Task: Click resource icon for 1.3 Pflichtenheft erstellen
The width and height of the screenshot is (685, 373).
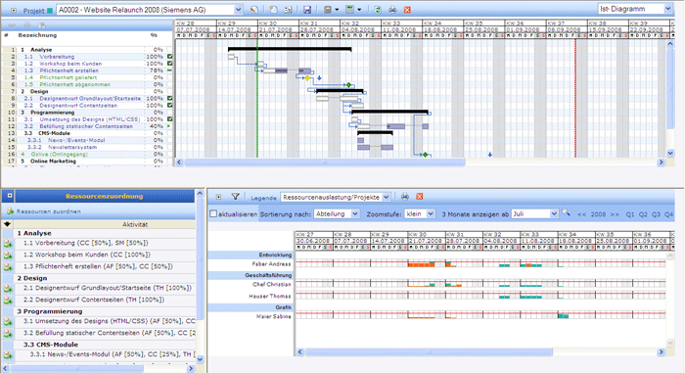Action: coord(8,267)
